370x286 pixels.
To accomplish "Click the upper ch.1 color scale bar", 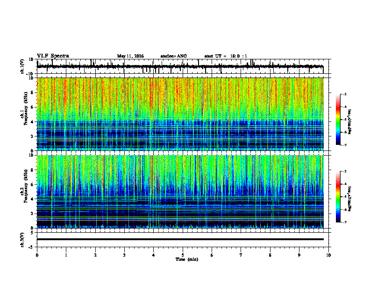I will pos(338,120).
